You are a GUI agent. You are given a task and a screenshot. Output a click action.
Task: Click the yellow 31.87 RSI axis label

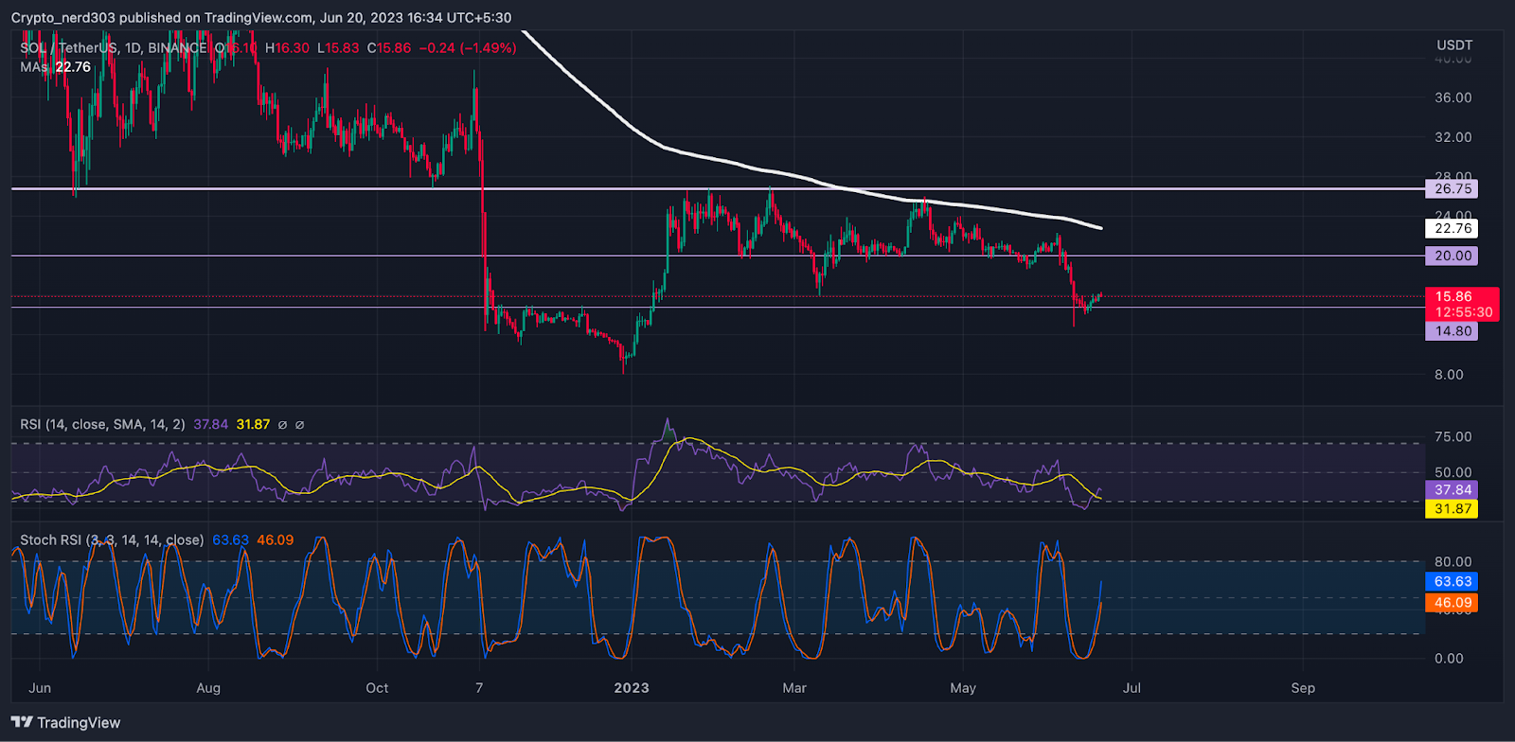coord(1453,509)
